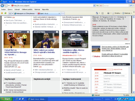
Task: Open the Oblíbené položky menu
Action: [x=27, y=9]
